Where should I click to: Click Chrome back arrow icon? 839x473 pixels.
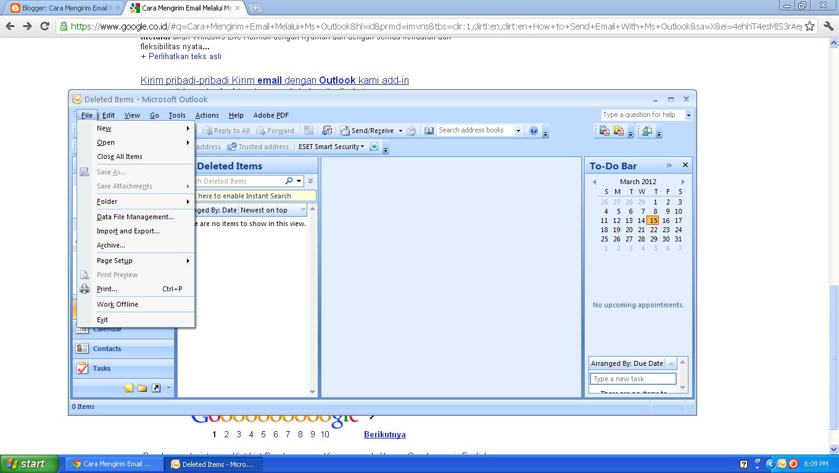(10, 26)
